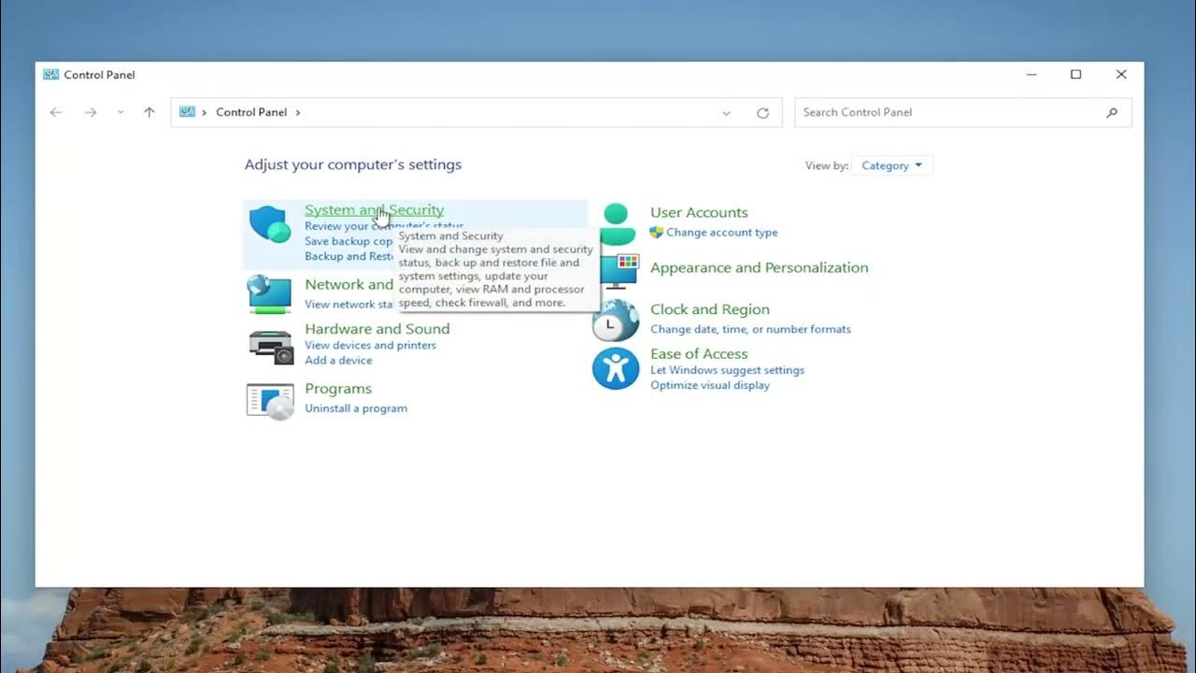Open Network and Internet category
This screenshot has height=673, width=1196.
[x=349, y=285]
